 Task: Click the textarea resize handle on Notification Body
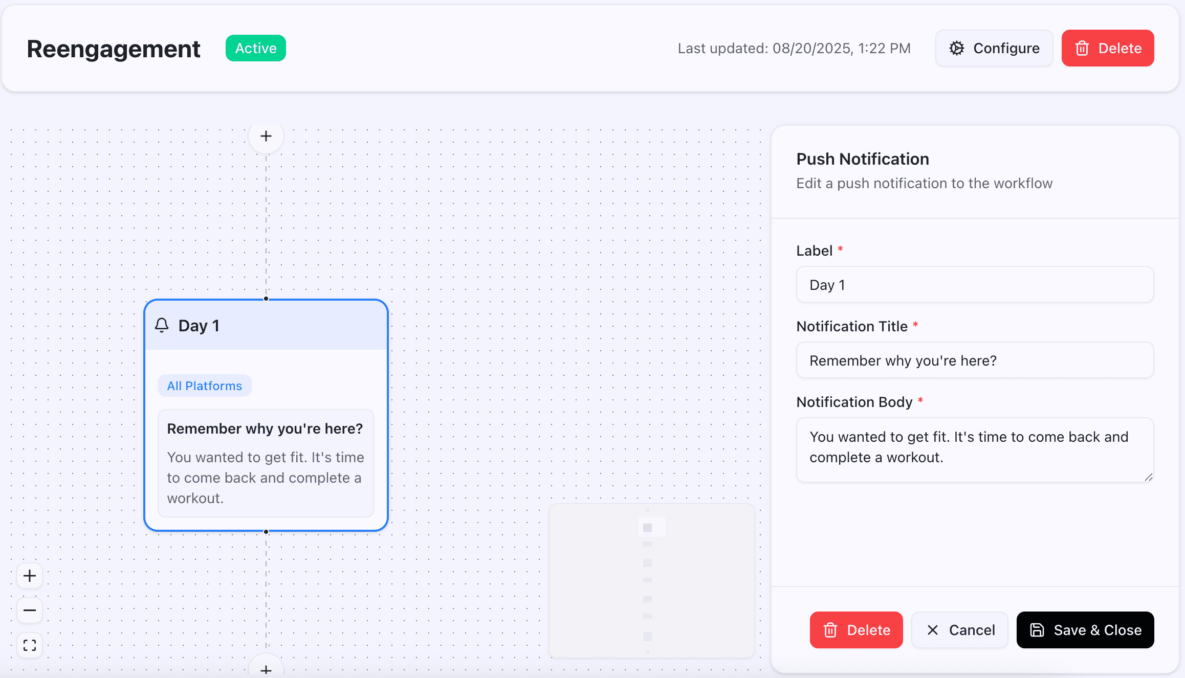(1149, 477)
